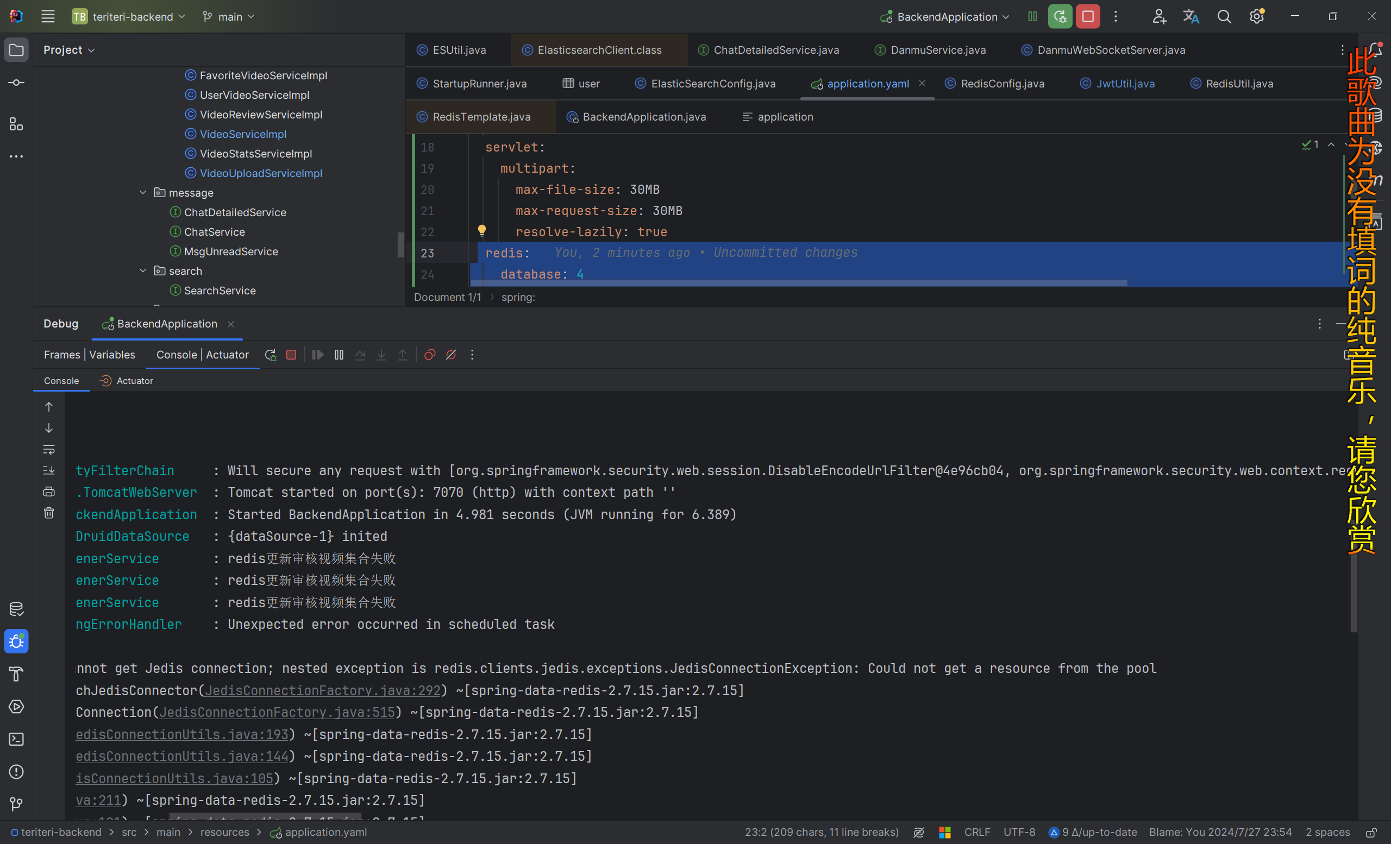Open teriteri-backend project dropdown
1391x844 pixels.
129,16
